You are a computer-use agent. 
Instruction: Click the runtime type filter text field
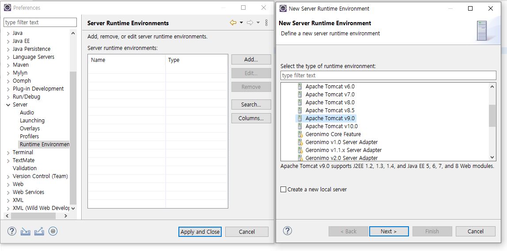point(388,76)
